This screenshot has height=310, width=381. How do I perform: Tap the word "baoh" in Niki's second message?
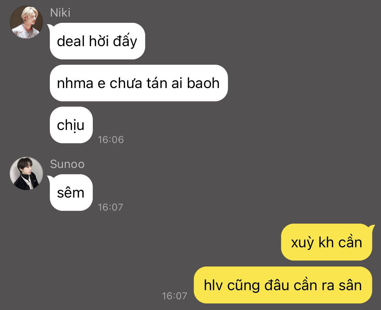coord(203,83)
